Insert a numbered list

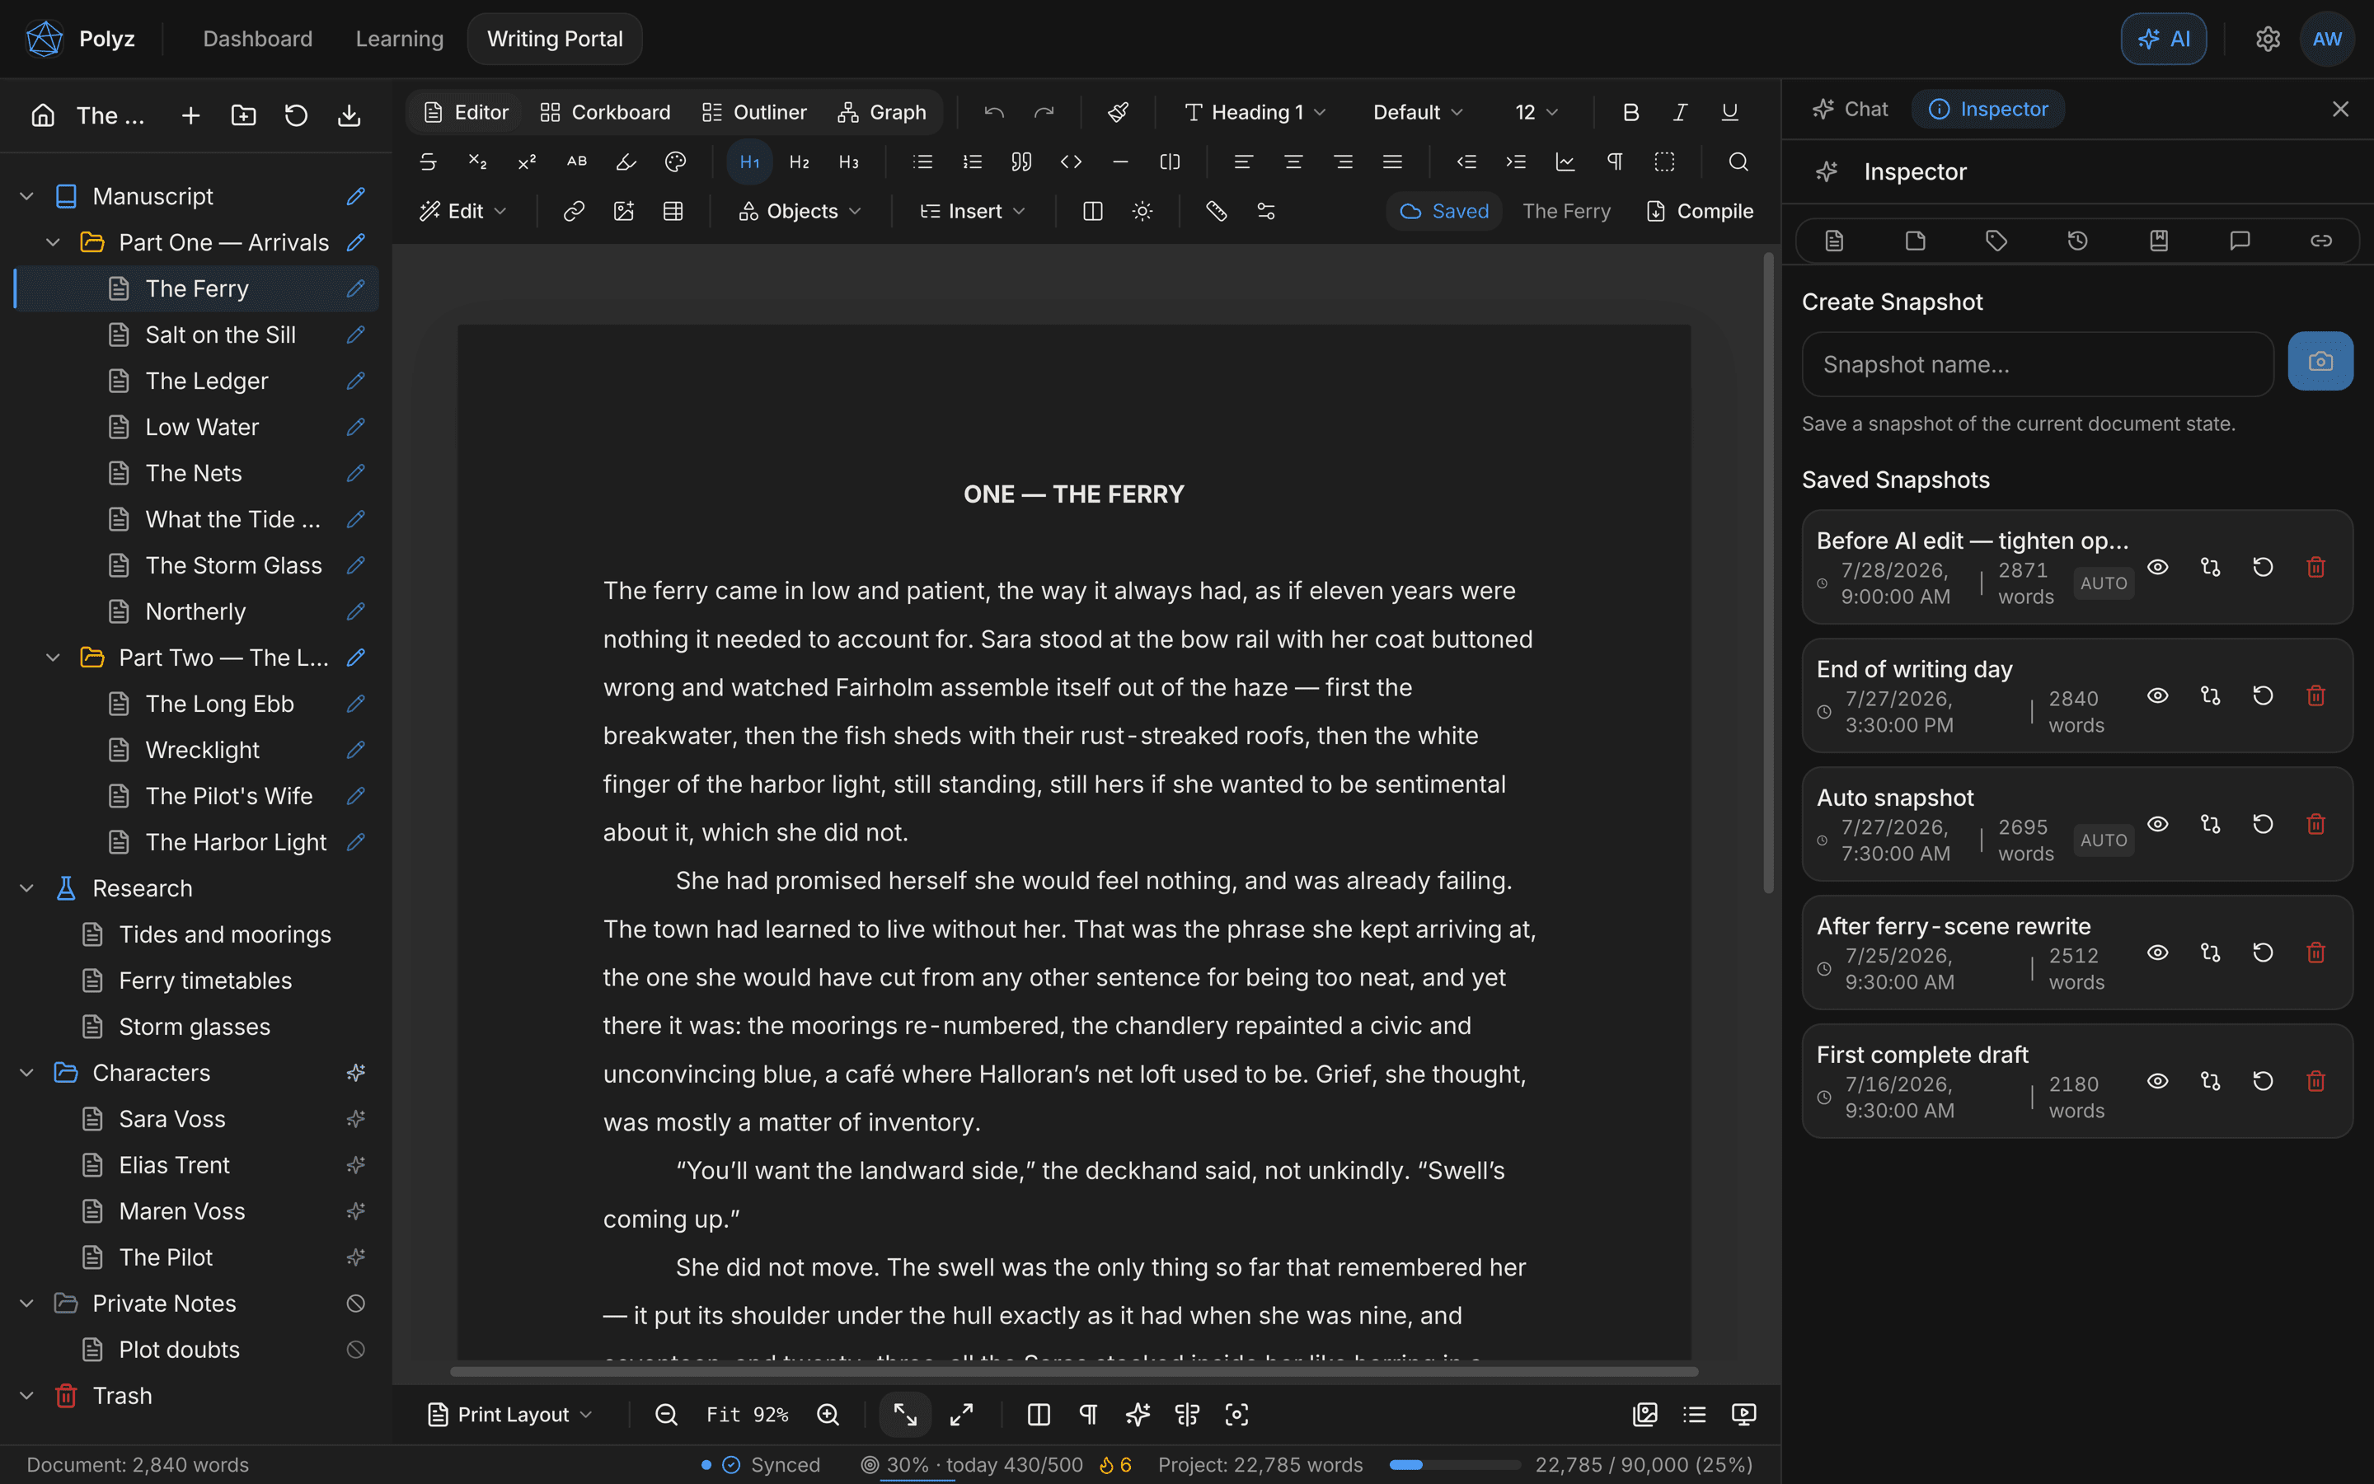[972, 162]
